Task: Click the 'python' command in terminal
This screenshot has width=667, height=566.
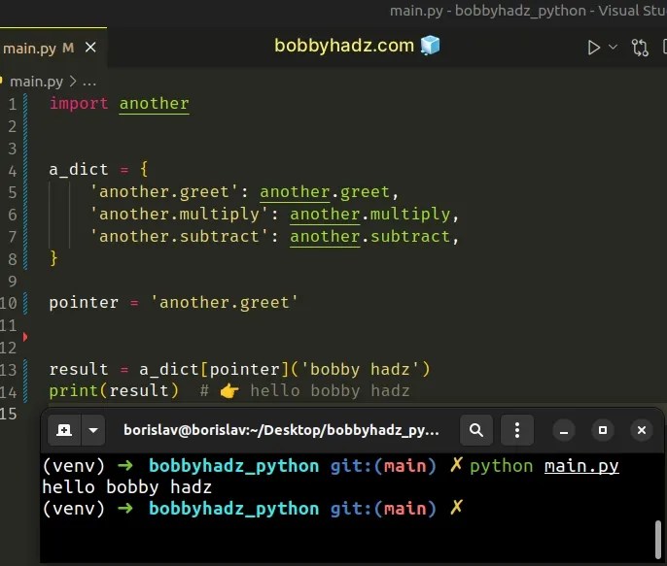Action: [501, 467]
